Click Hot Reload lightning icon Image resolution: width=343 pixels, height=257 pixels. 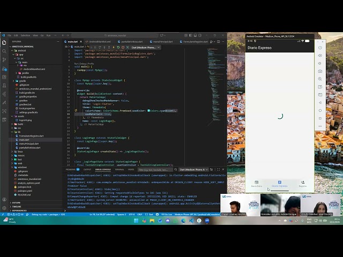[114, 47]
